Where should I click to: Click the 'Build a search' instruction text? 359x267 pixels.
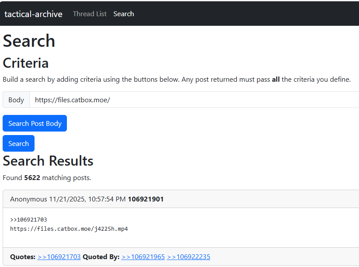177,80
